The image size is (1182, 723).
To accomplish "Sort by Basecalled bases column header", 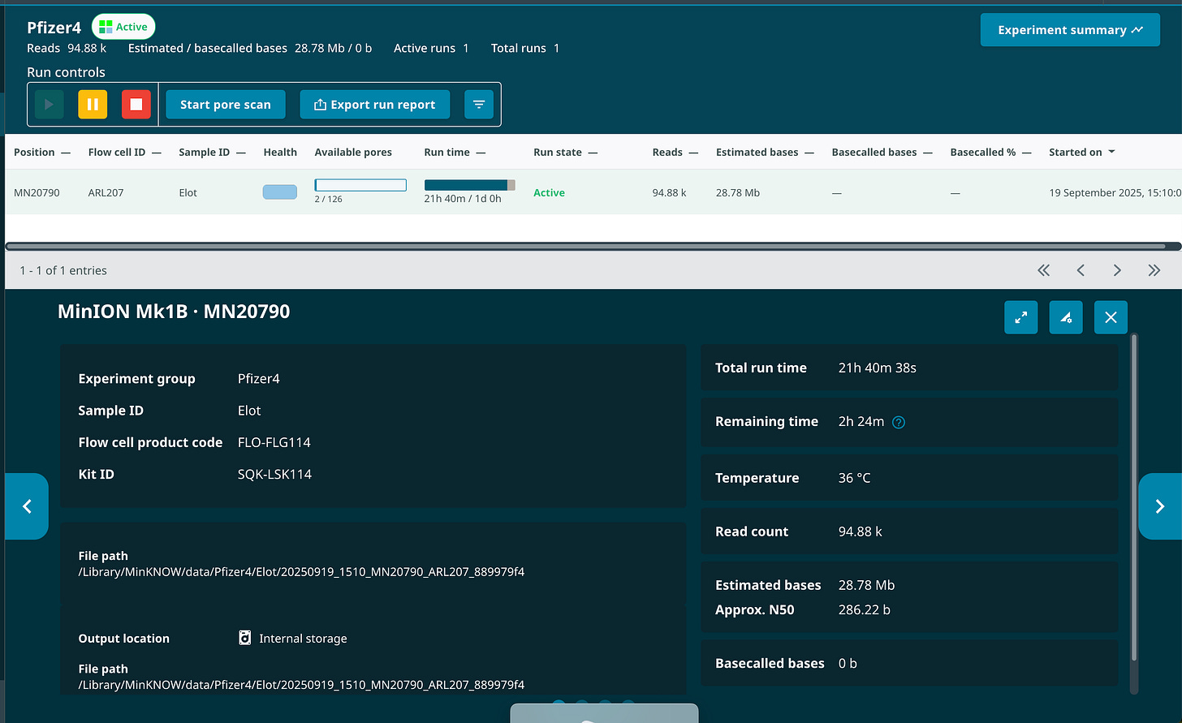I will [882, 152].
